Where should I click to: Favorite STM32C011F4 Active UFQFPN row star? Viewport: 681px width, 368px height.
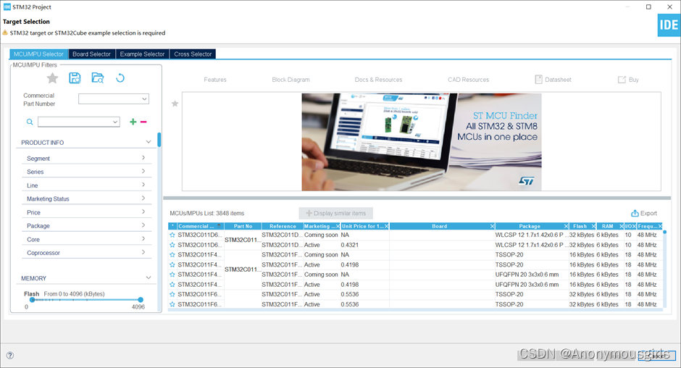[172, 285]
